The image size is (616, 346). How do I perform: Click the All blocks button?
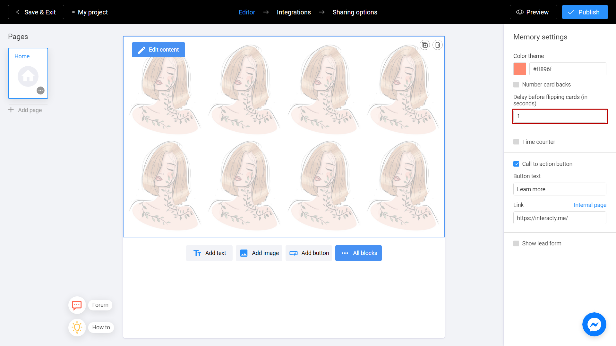coord(358,253)
